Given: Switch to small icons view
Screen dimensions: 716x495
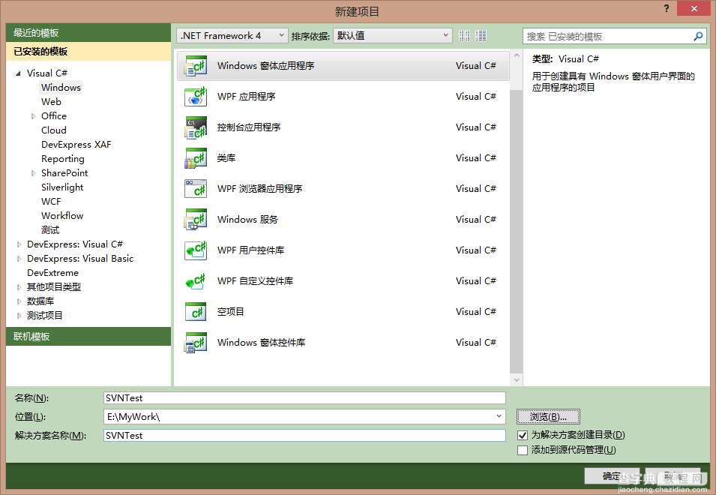Looking at the screenshot, I should pos(464,35).
